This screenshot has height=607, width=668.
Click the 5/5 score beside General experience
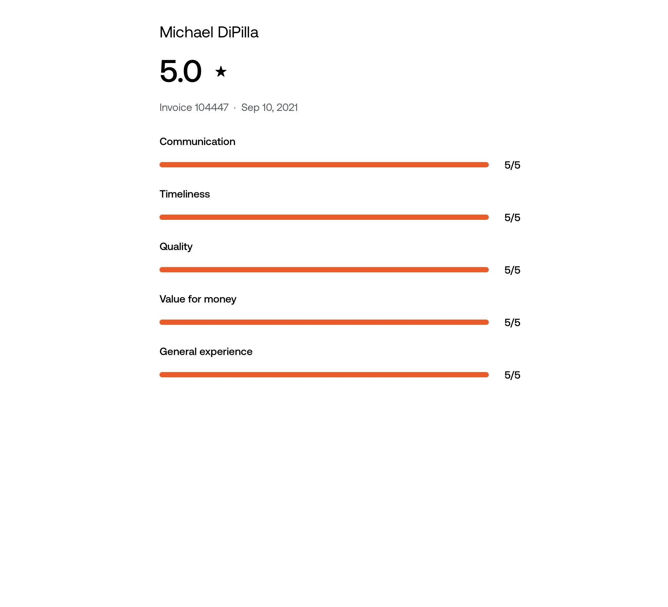[x=512, y=375]
